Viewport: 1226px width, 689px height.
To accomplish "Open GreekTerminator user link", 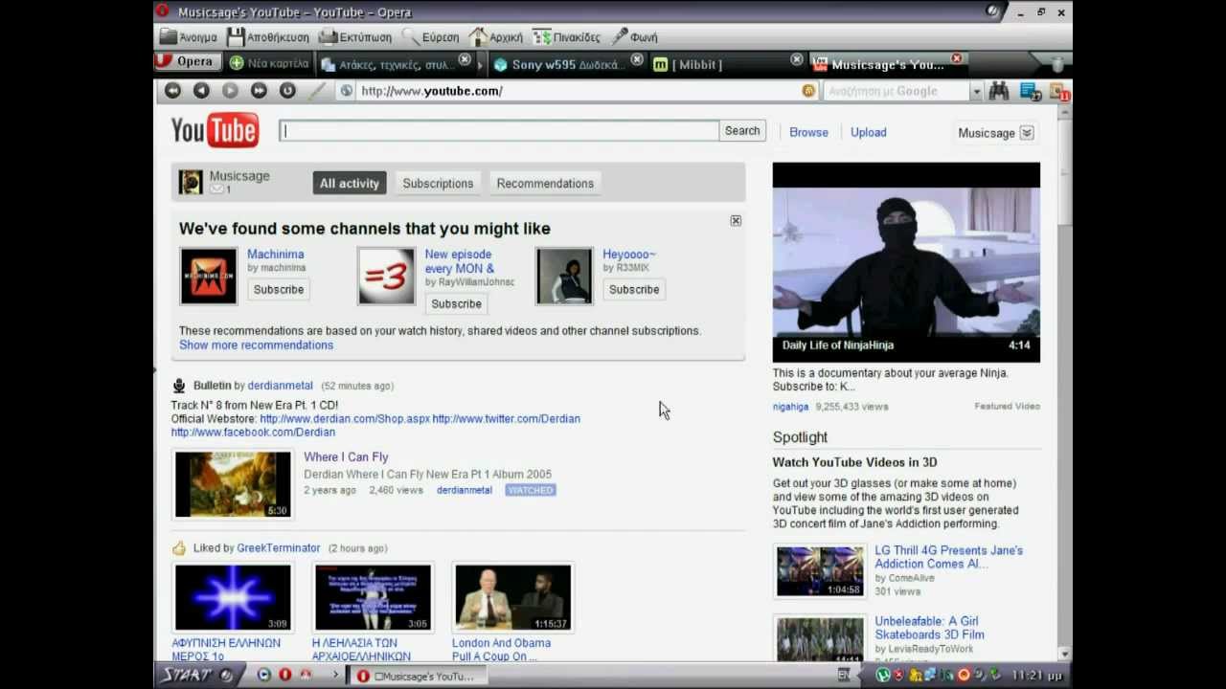I will (x=279, y=548).
